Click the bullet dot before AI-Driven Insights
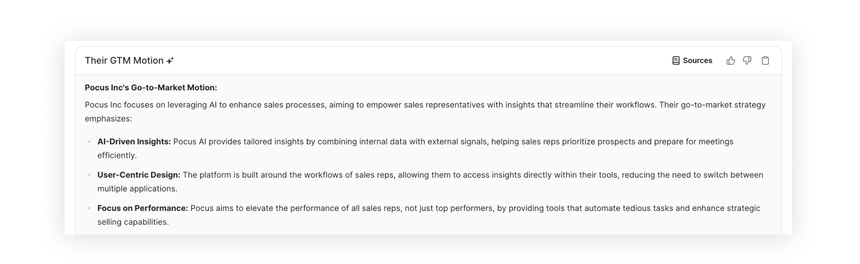The height and width of the screenshot is (264, 860). point(89,142)
